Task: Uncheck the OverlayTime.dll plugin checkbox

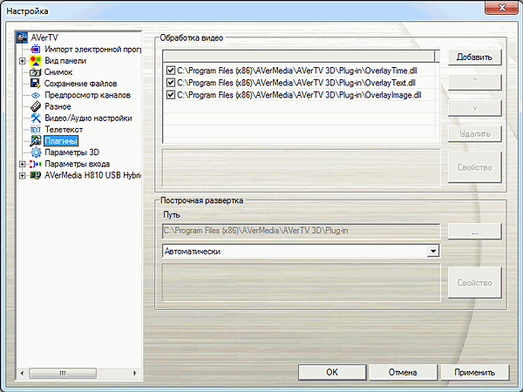Action: click(171, 71)
